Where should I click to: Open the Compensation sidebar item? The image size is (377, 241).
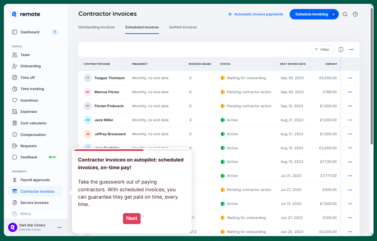[x=33, y=135]
